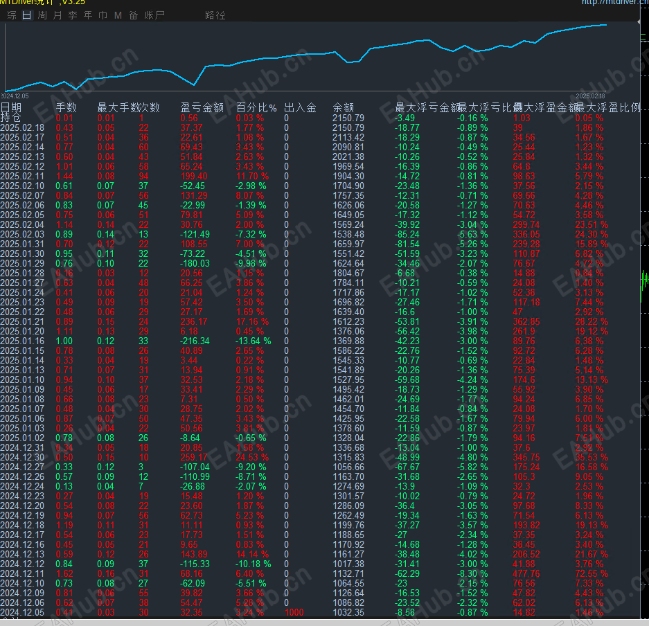Open the mtdriver.cn website link
Viewport: 649px width, 626px height.
tap(615, 3)
